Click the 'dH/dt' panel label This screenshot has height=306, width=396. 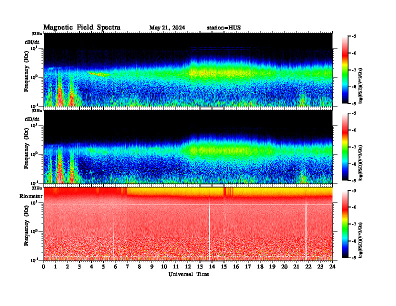(32, 42)
